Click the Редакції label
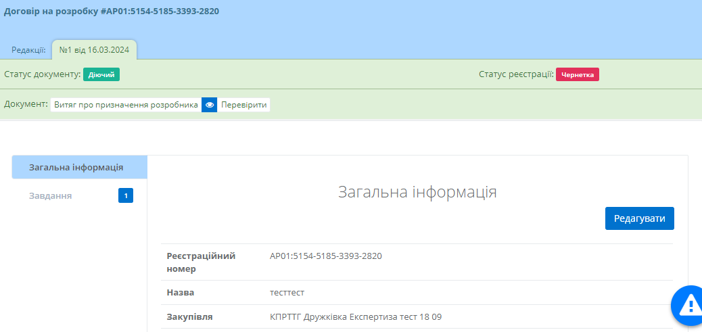Screen dimensions: 702x332 (28, 49)
